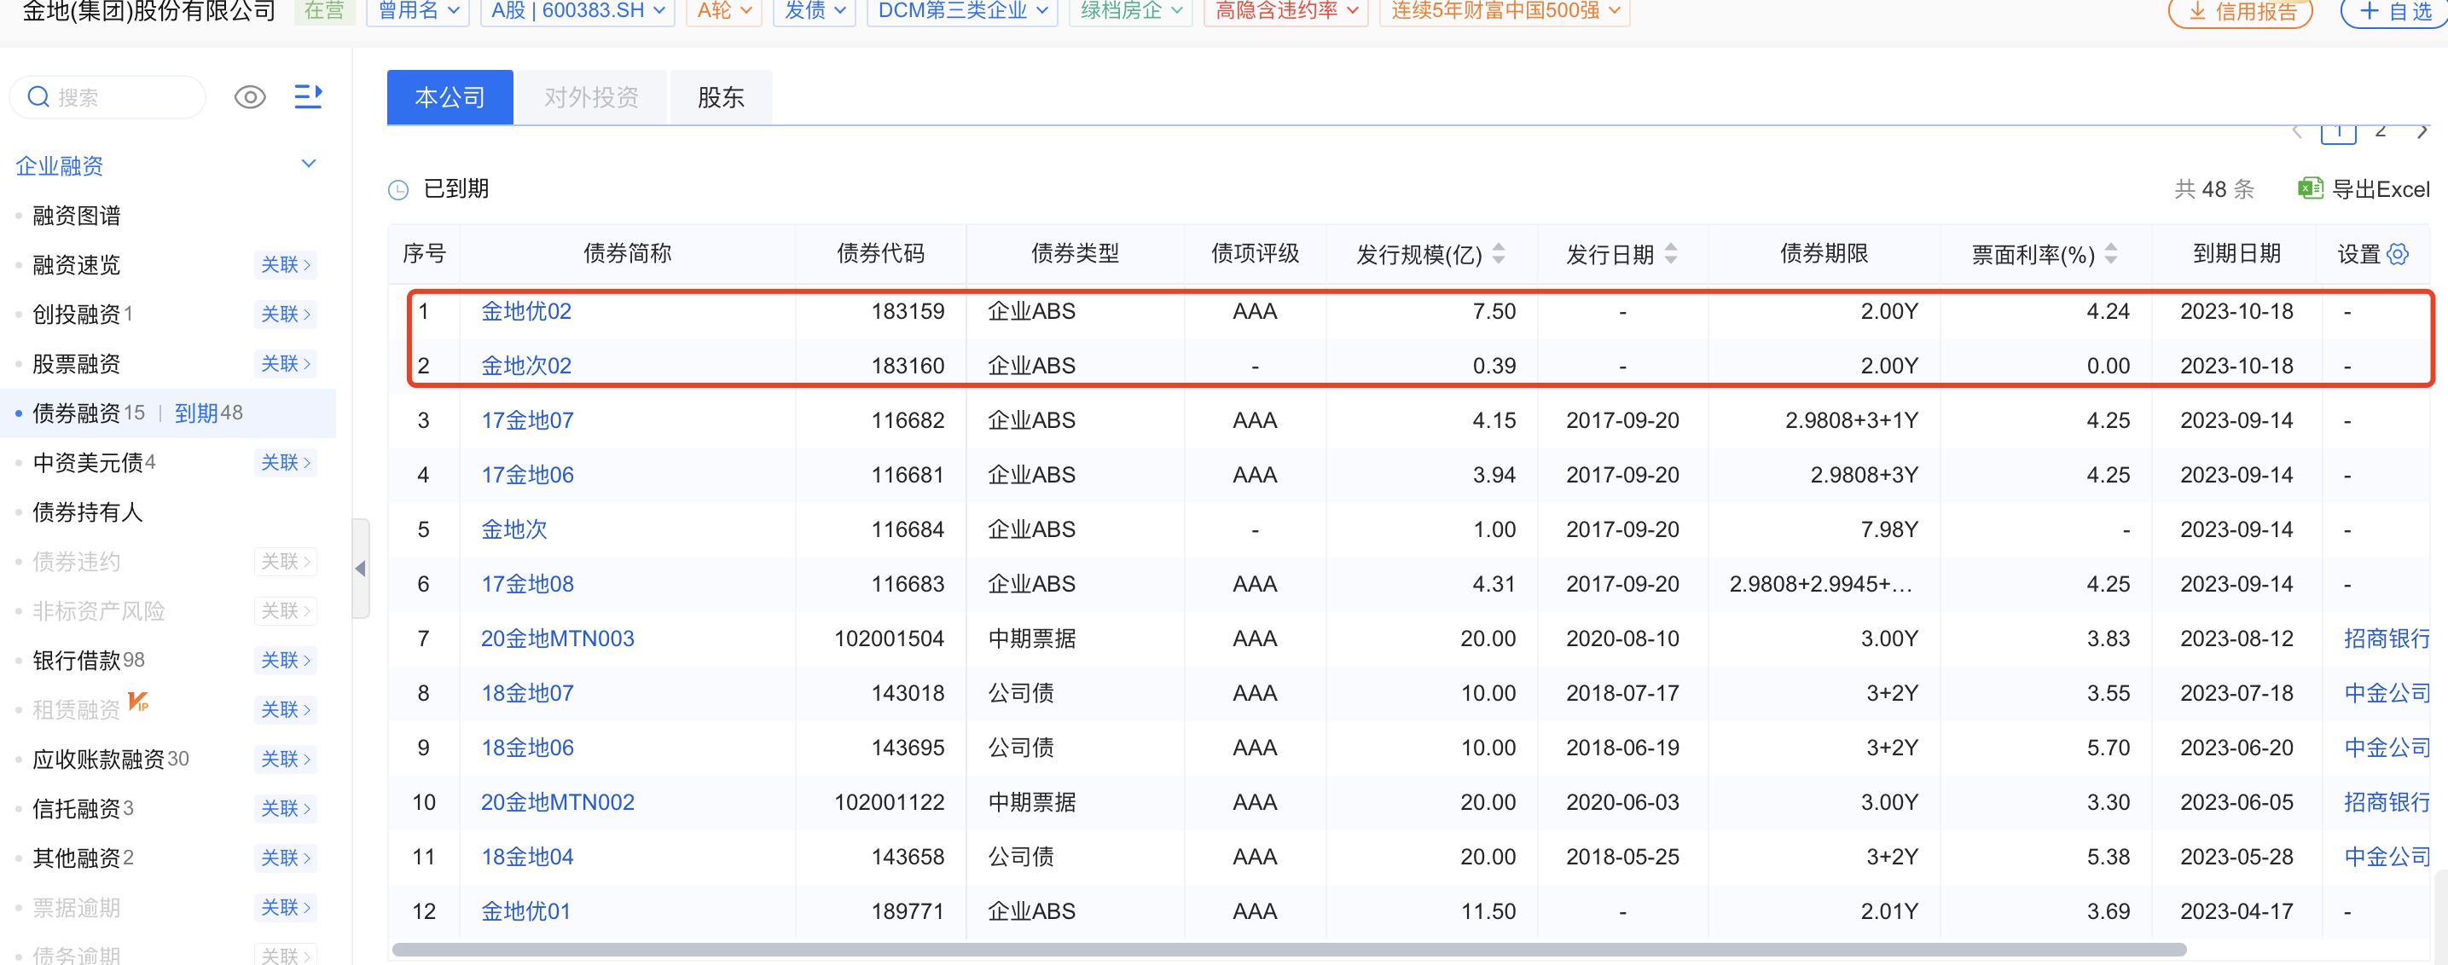The width and height of the screenshot is (2448, 965).
Task: Click the settings gear icon in table header
Action: pyautogui.click(x=2399, y=253)
